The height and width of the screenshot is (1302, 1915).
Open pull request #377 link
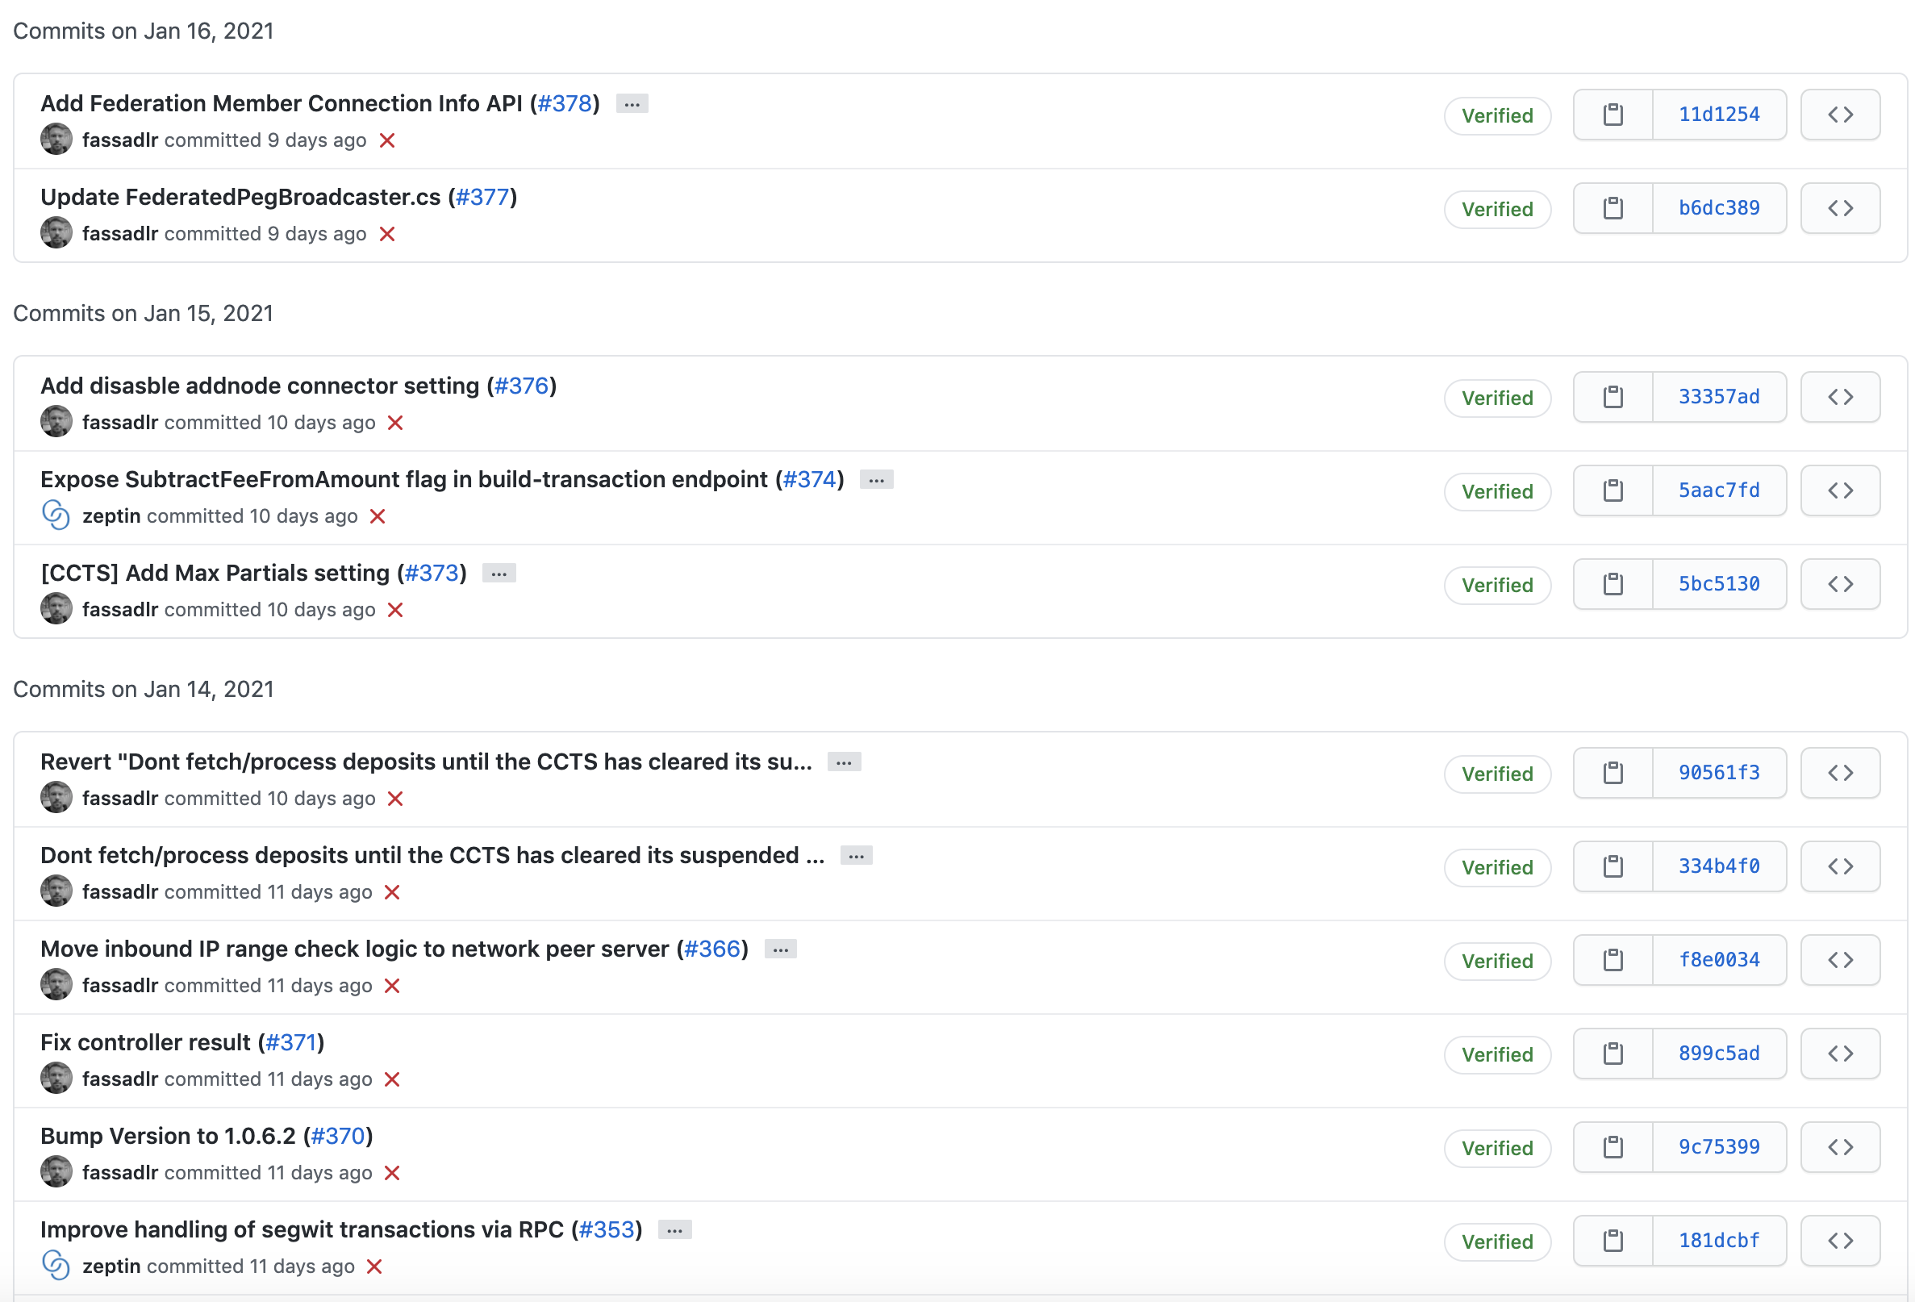(x=483, y=197)
